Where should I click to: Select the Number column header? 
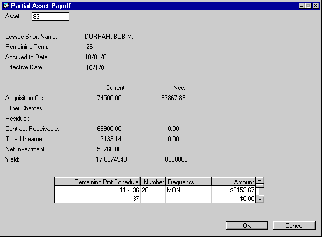[x=153, y=182]
